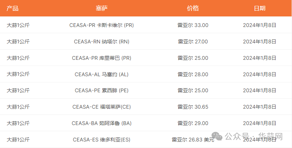This screenshot has height=148, width=292.
Task: Select CEASA-BA 茹阿泽鲁 (BA) cell
Action: coord(102,123)
